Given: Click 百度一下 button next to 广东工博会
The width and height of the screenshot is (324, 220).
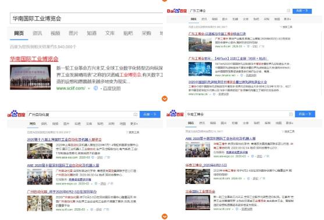Looking at the screenshot, I should point(302,11).
